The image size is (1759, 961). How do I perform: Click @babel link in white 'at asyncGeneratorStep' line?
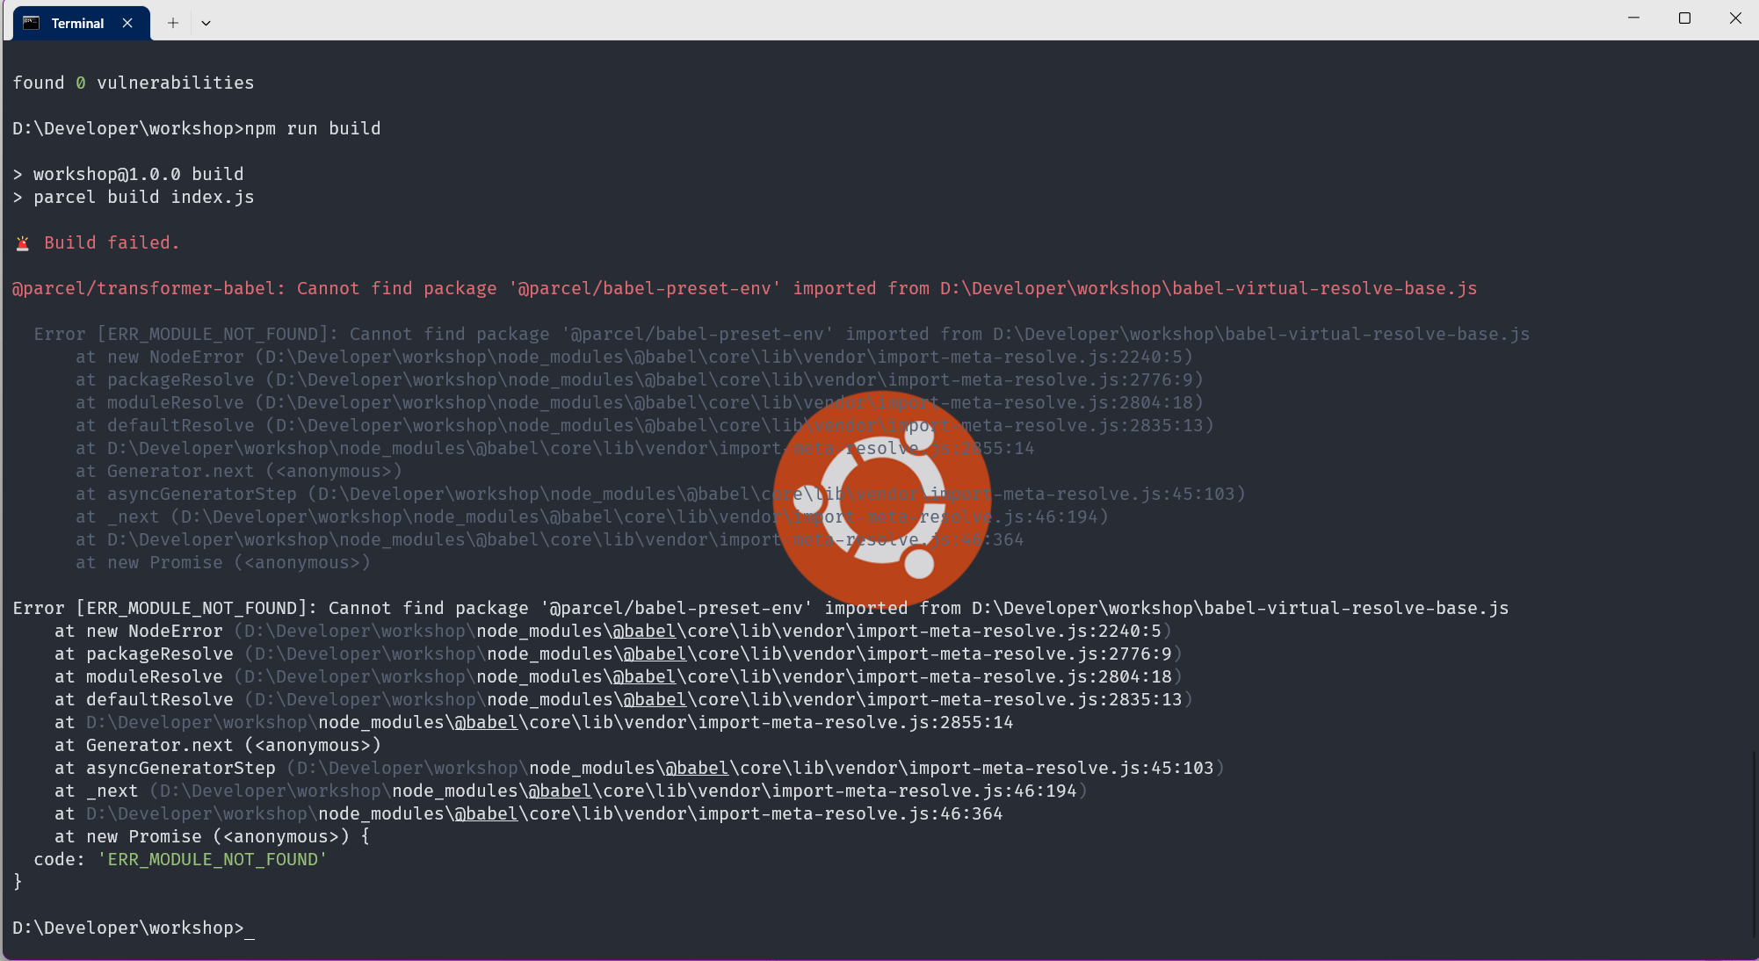697,768
